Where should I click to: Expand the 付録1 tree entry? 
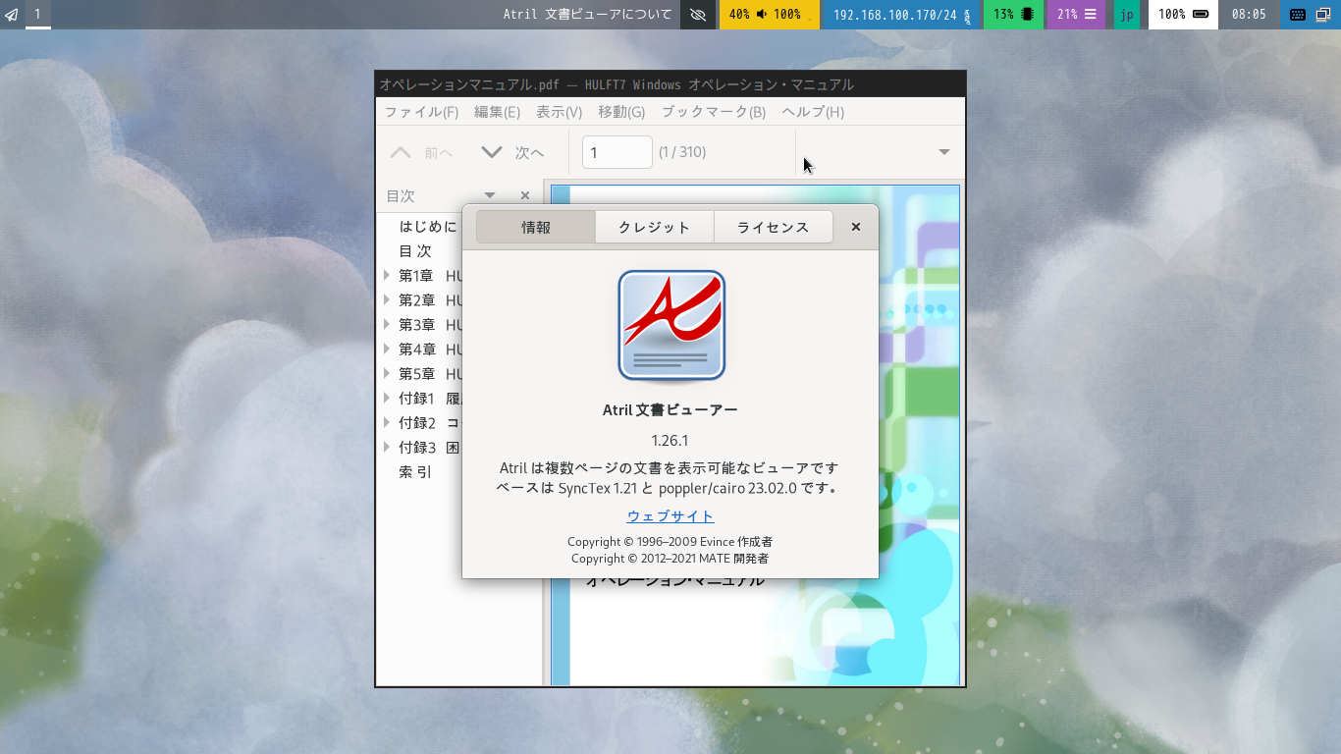[387, 399]
